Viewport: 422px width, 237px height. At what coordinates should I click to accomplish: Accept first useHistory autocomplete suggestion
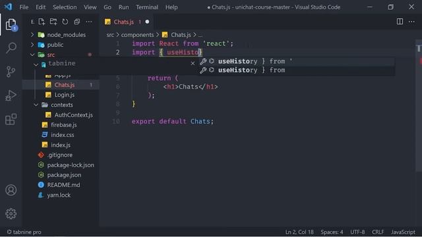[297, 61]
